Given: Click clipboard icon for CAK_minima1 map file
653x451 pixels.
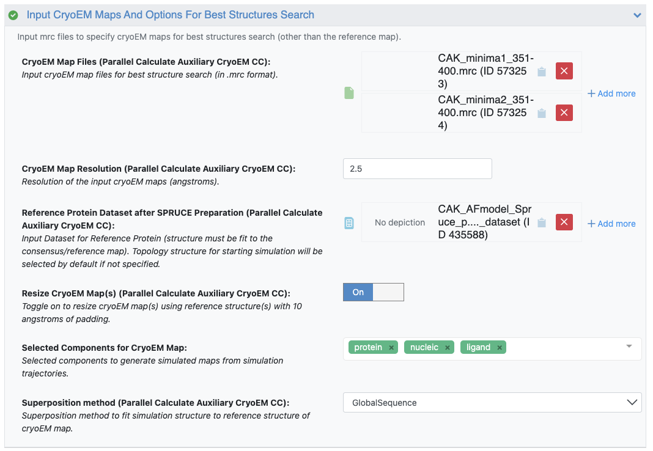Looking at the screenshot, I should click(541, 71).
